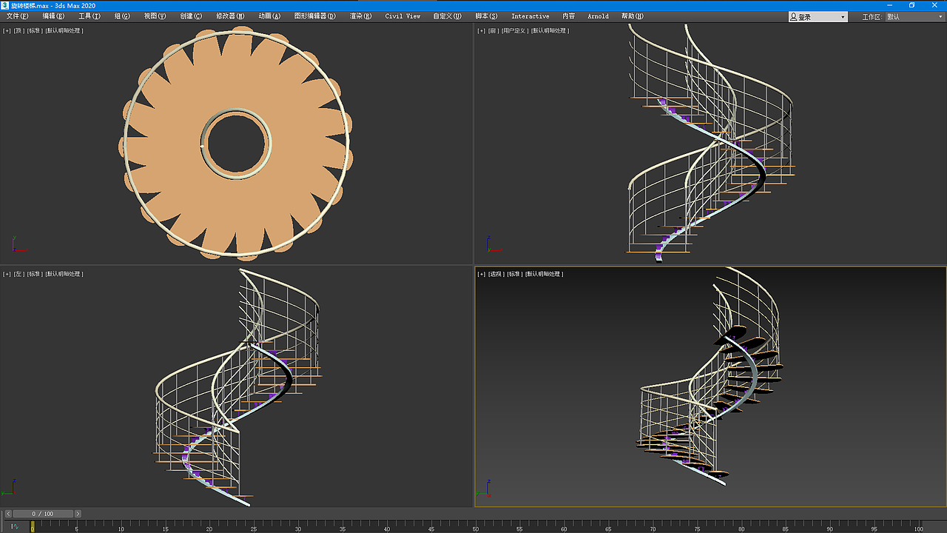Click the [顶] view label in the top-left viewport
The height and width of the screenshot is (533, 947).
[x=19, y=30]
